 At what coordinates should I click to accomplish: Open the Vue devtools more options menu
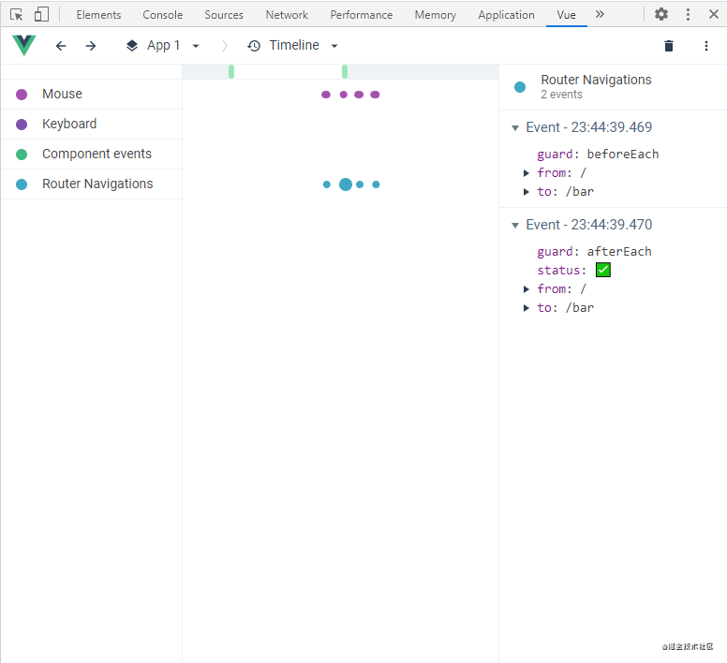[706, 45]
